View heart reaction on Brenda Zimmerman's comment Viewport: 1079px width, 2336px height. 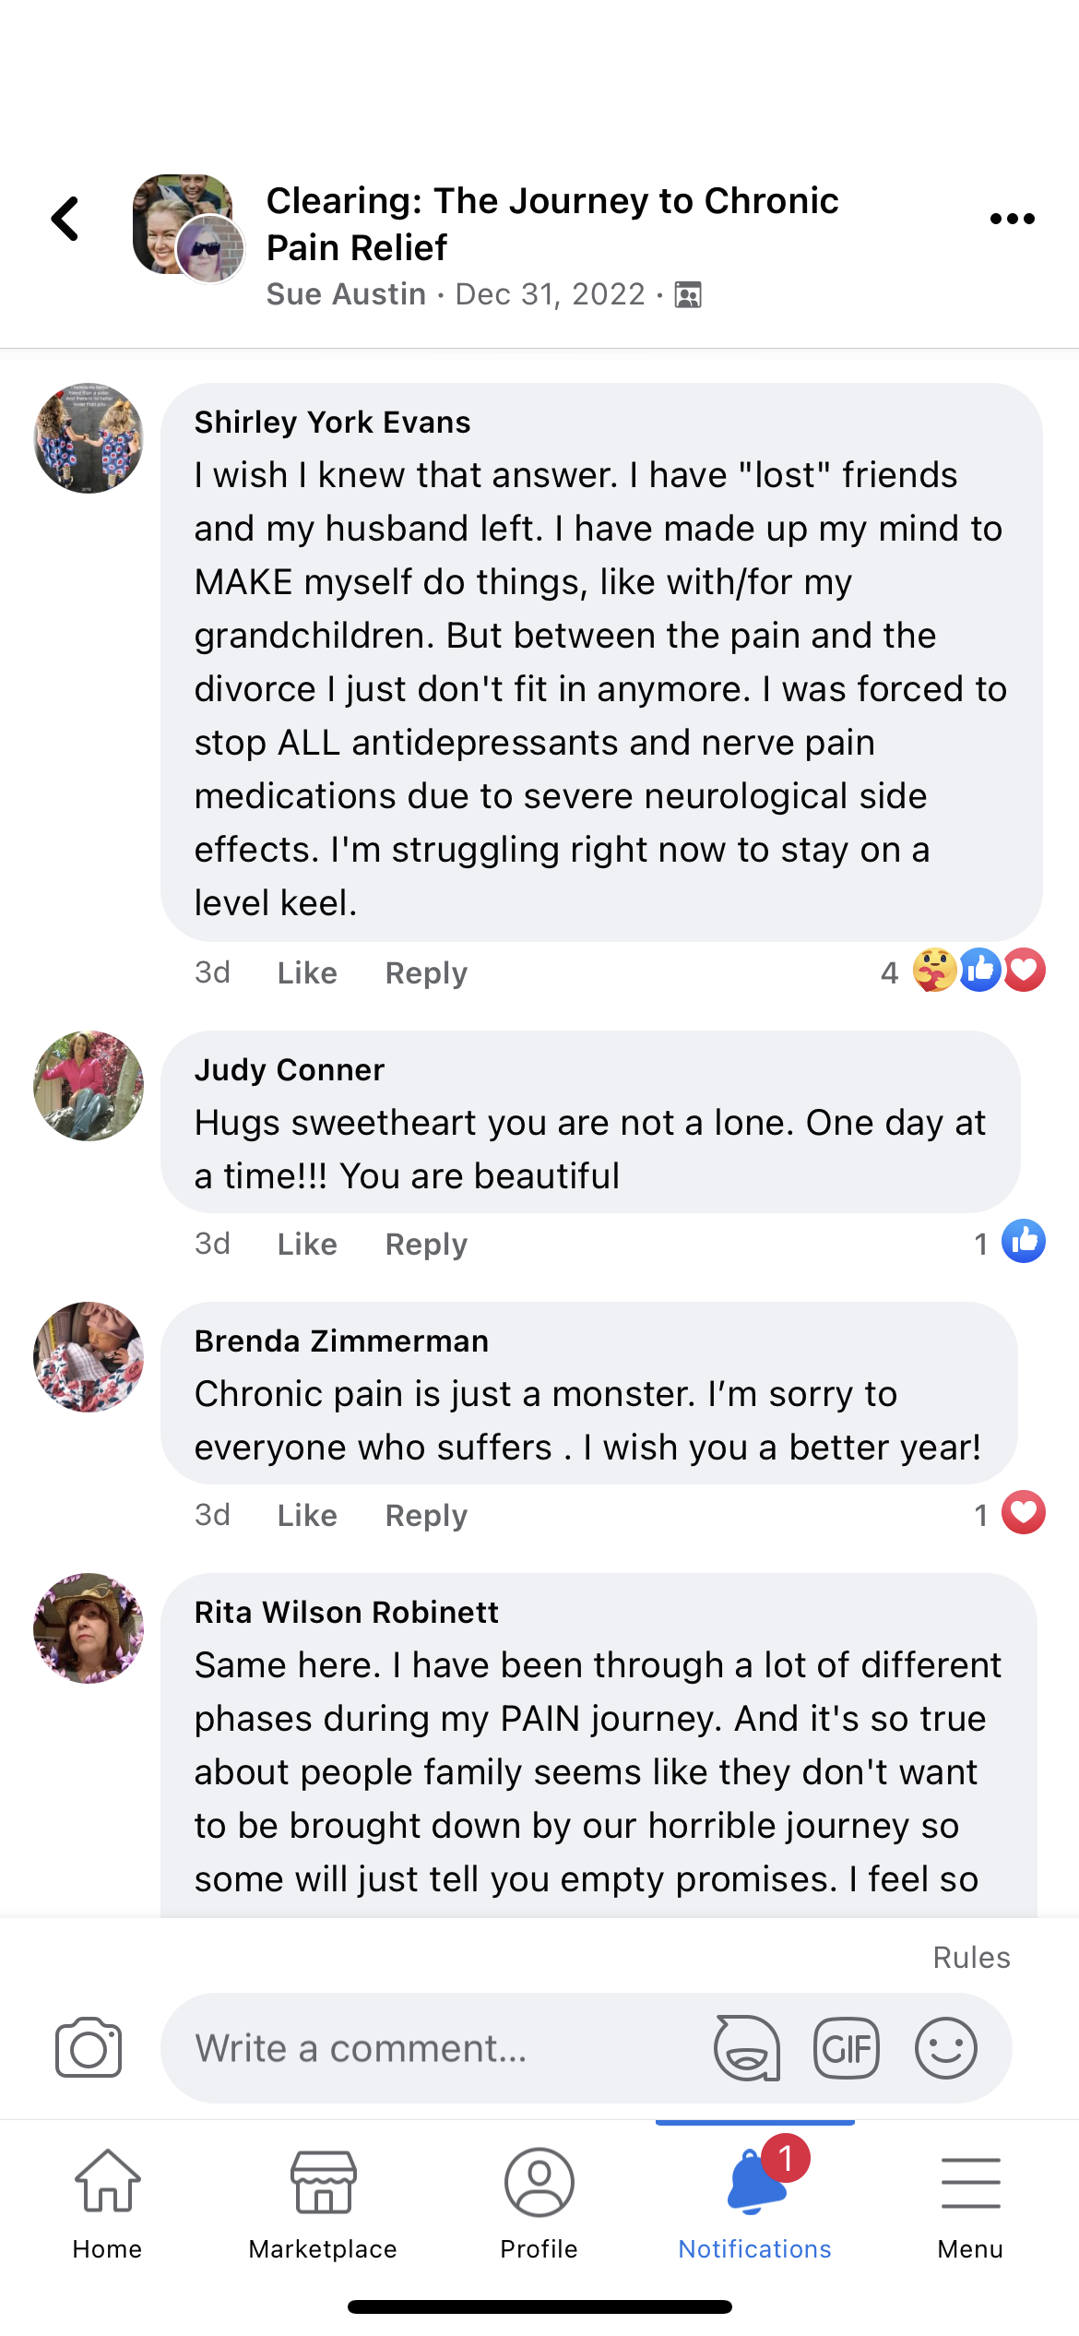(x=1023, y=1513)
